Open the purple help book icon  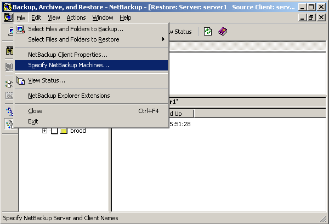(x=223, y=31)
